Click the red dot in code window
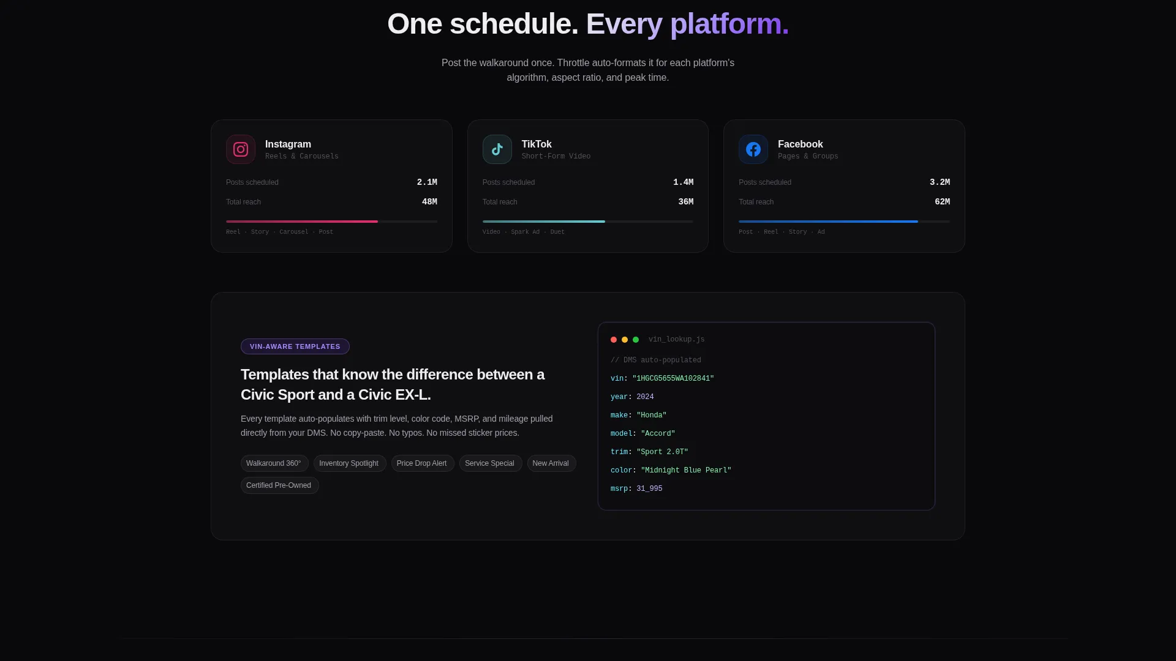Image resolution: width=1176 pixels, height=661 pixels. (x=614, y=340)
